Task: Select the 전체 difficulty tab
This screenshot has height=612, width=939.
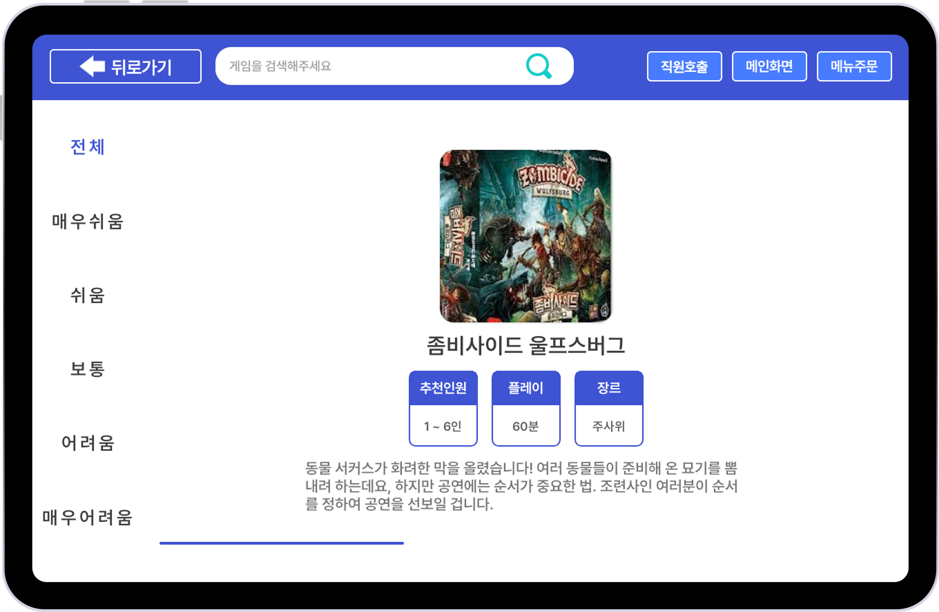Action: (x=87, y=147)
